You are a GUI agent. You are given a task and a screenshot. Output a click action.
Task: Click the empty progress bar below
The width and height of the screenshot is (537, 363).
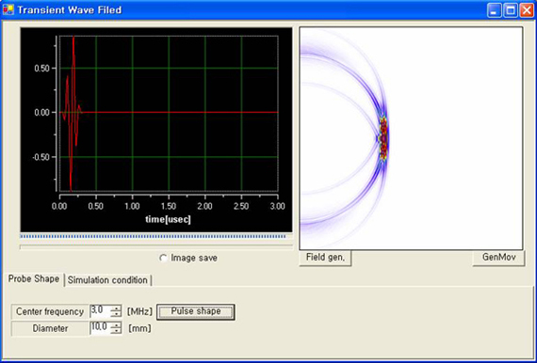point(156,246)
